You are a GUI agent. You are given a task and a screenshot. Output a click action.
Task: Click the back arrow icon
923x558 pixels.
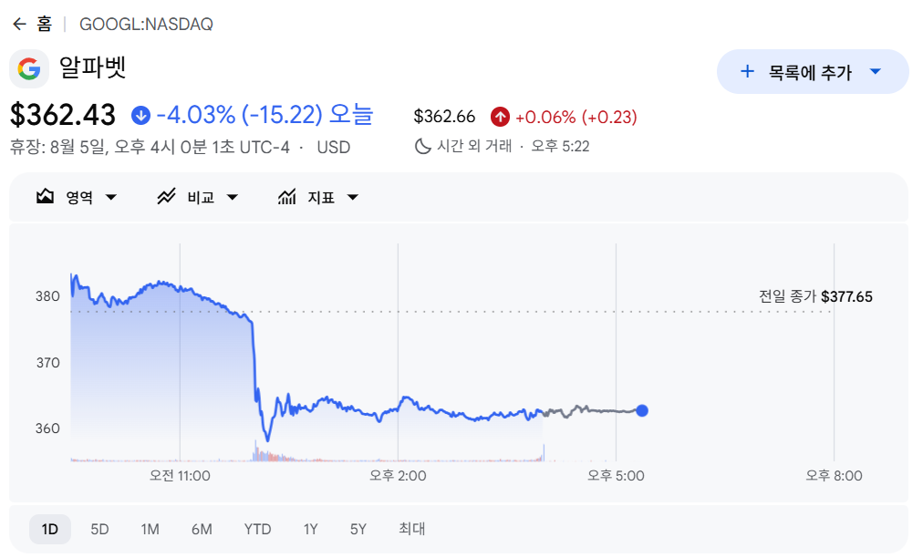click(19, 24)
